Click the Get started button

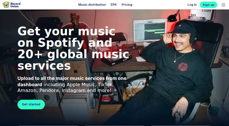pyautogui.click(x=31, y=104)
